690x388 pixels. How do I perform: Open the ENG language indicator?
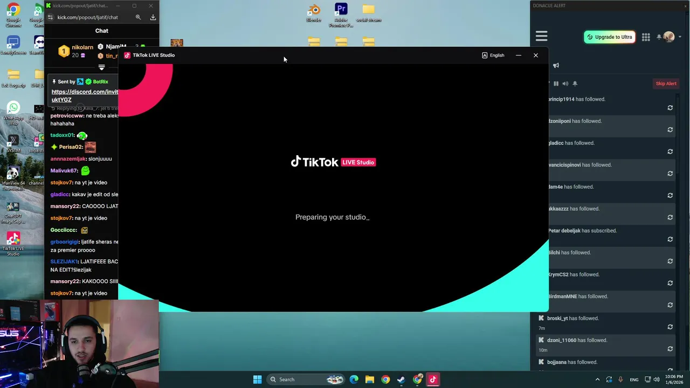[x=634, y=379]
